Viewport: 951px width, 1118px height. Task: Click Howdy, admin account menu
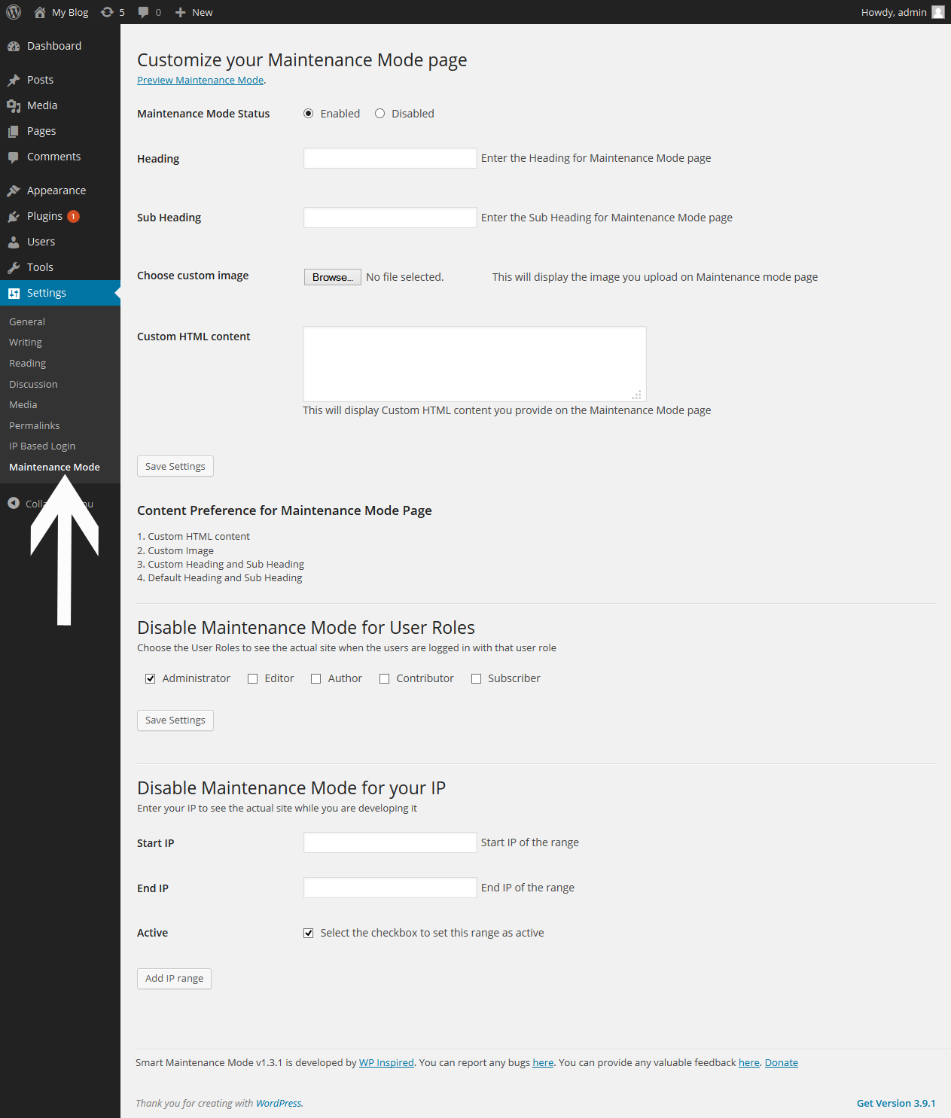[x=903, y=12]
